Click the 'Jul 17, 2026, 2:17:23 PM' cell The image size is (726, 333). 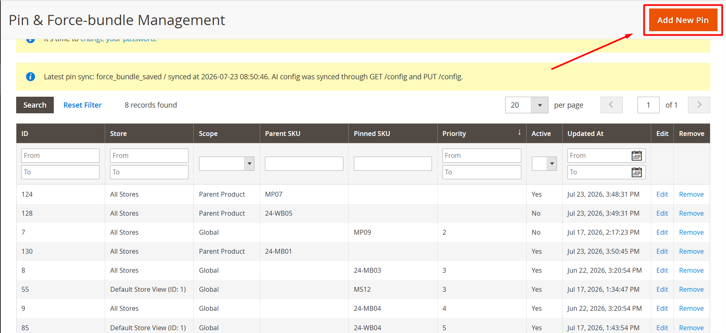click(607, 233)
